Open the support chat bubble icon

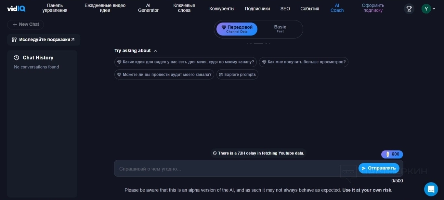431,189
